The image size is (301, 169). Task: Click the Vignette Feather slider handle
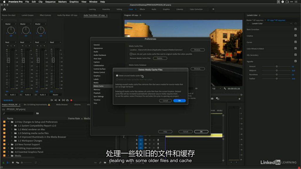pos(277,79)
